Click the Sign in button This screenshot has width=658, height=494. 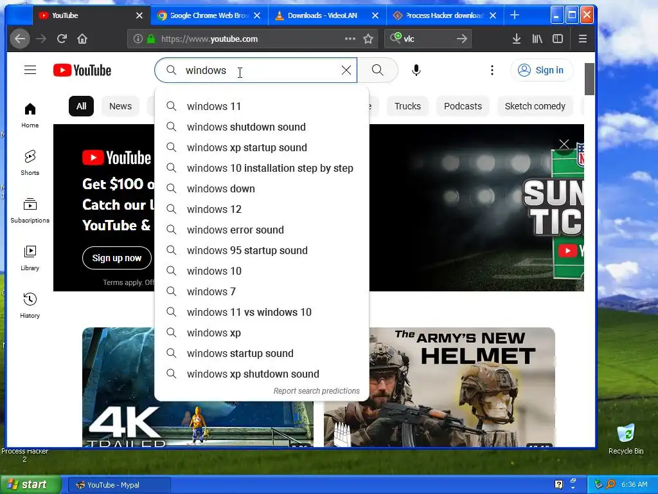(542, 70)
